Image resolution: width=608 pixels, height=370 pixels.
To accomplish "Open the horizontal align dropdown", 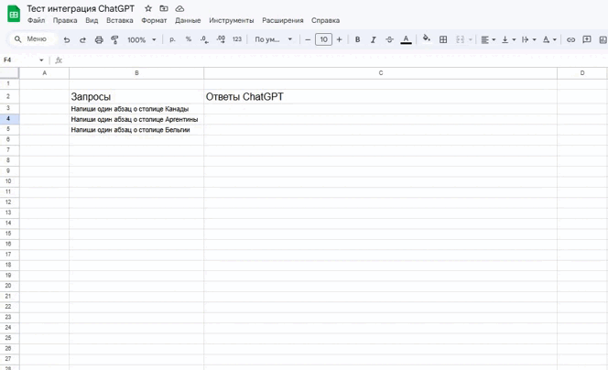I will pyautogui.click(x=487, y=39).
